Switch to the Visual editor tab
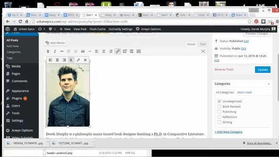This screenshot has height=157, width=279. point(191,44)
